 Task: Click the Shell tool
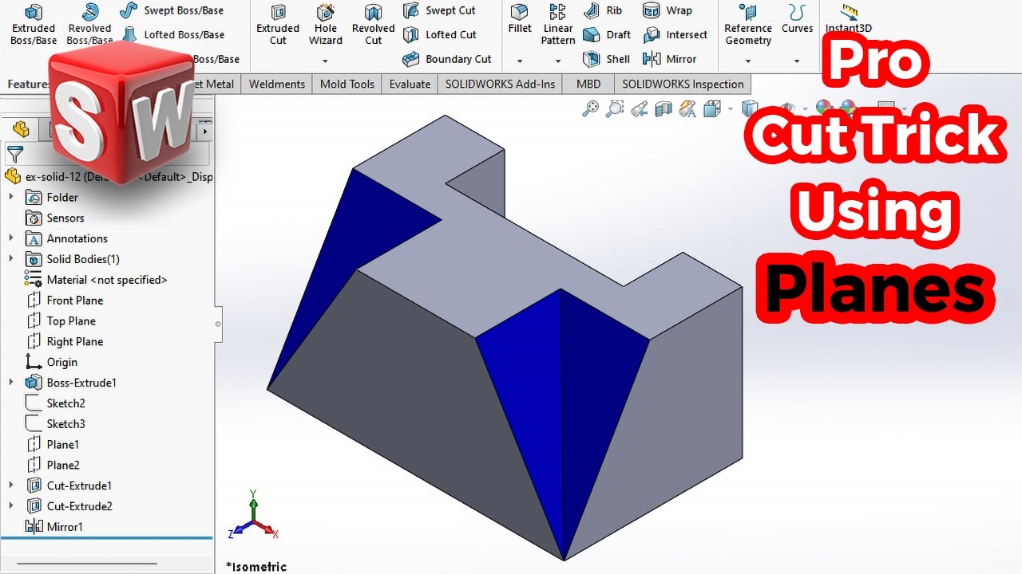pos(607,59)
